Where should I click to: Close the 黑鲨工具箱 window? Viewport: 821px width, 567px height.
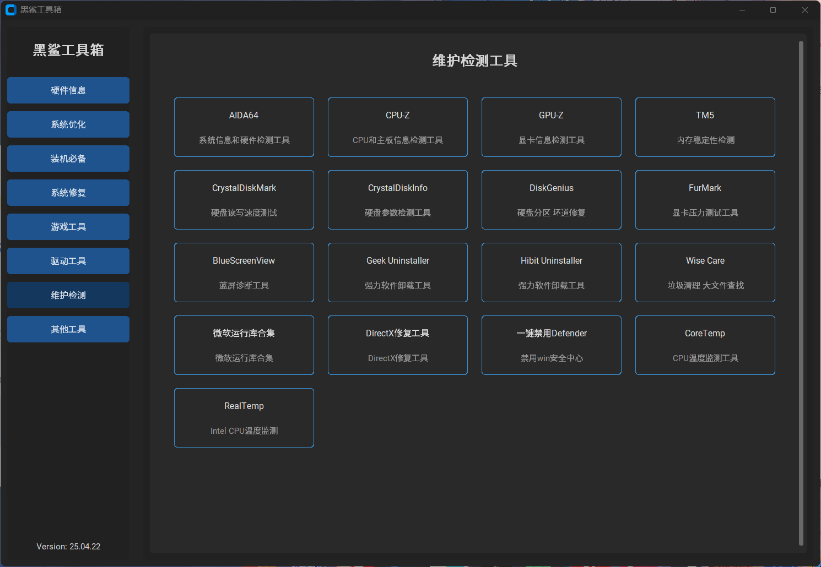[x=805, y=10]
